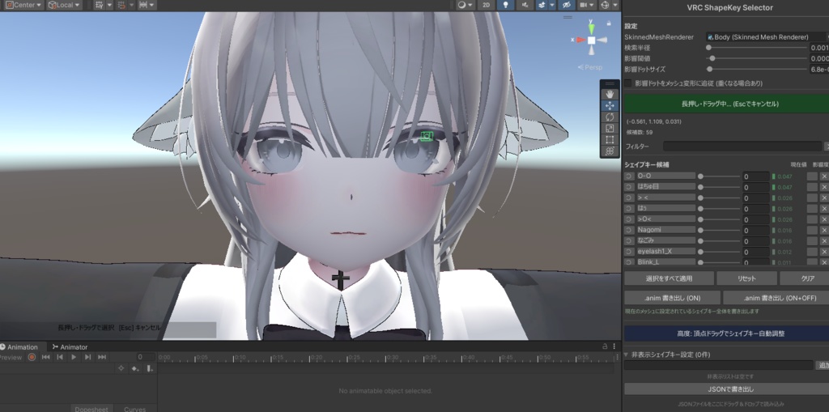Toggle hidden objects visibility button
Viewport: 829px width, 412px height.
[566, 5]
